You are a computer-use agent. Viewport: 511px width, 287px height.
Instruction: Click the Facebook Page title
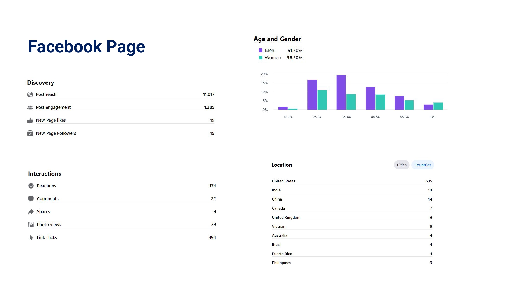coord(86,47)
